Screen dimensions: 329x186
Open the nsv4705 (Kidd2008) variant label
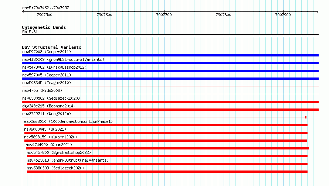click(x=42, y=90)
